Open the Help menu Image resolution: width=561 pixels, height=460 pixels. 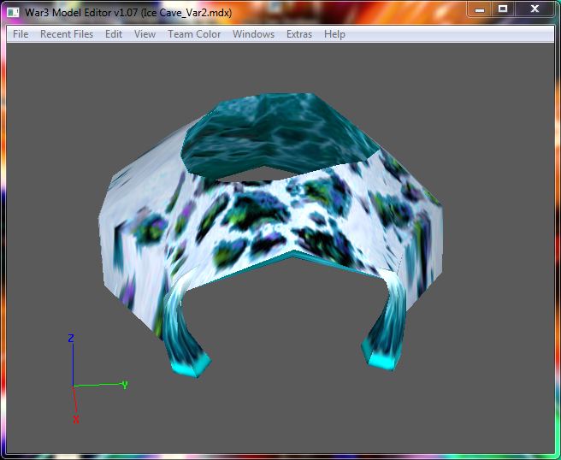pyautogui.click(x=334, y=34)
